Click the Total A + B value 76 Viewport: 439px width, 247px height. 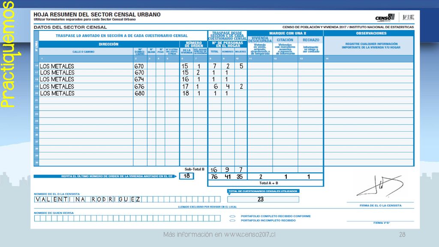[214, 177]
